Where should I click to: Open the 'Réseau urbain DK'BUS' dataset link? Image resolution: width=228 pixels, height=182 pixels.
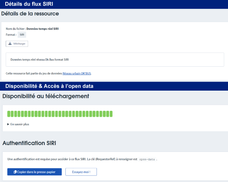(x=76, y=73)
